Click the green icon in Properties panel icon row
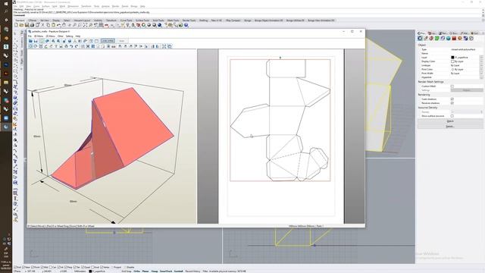 (x=437, y=39)
